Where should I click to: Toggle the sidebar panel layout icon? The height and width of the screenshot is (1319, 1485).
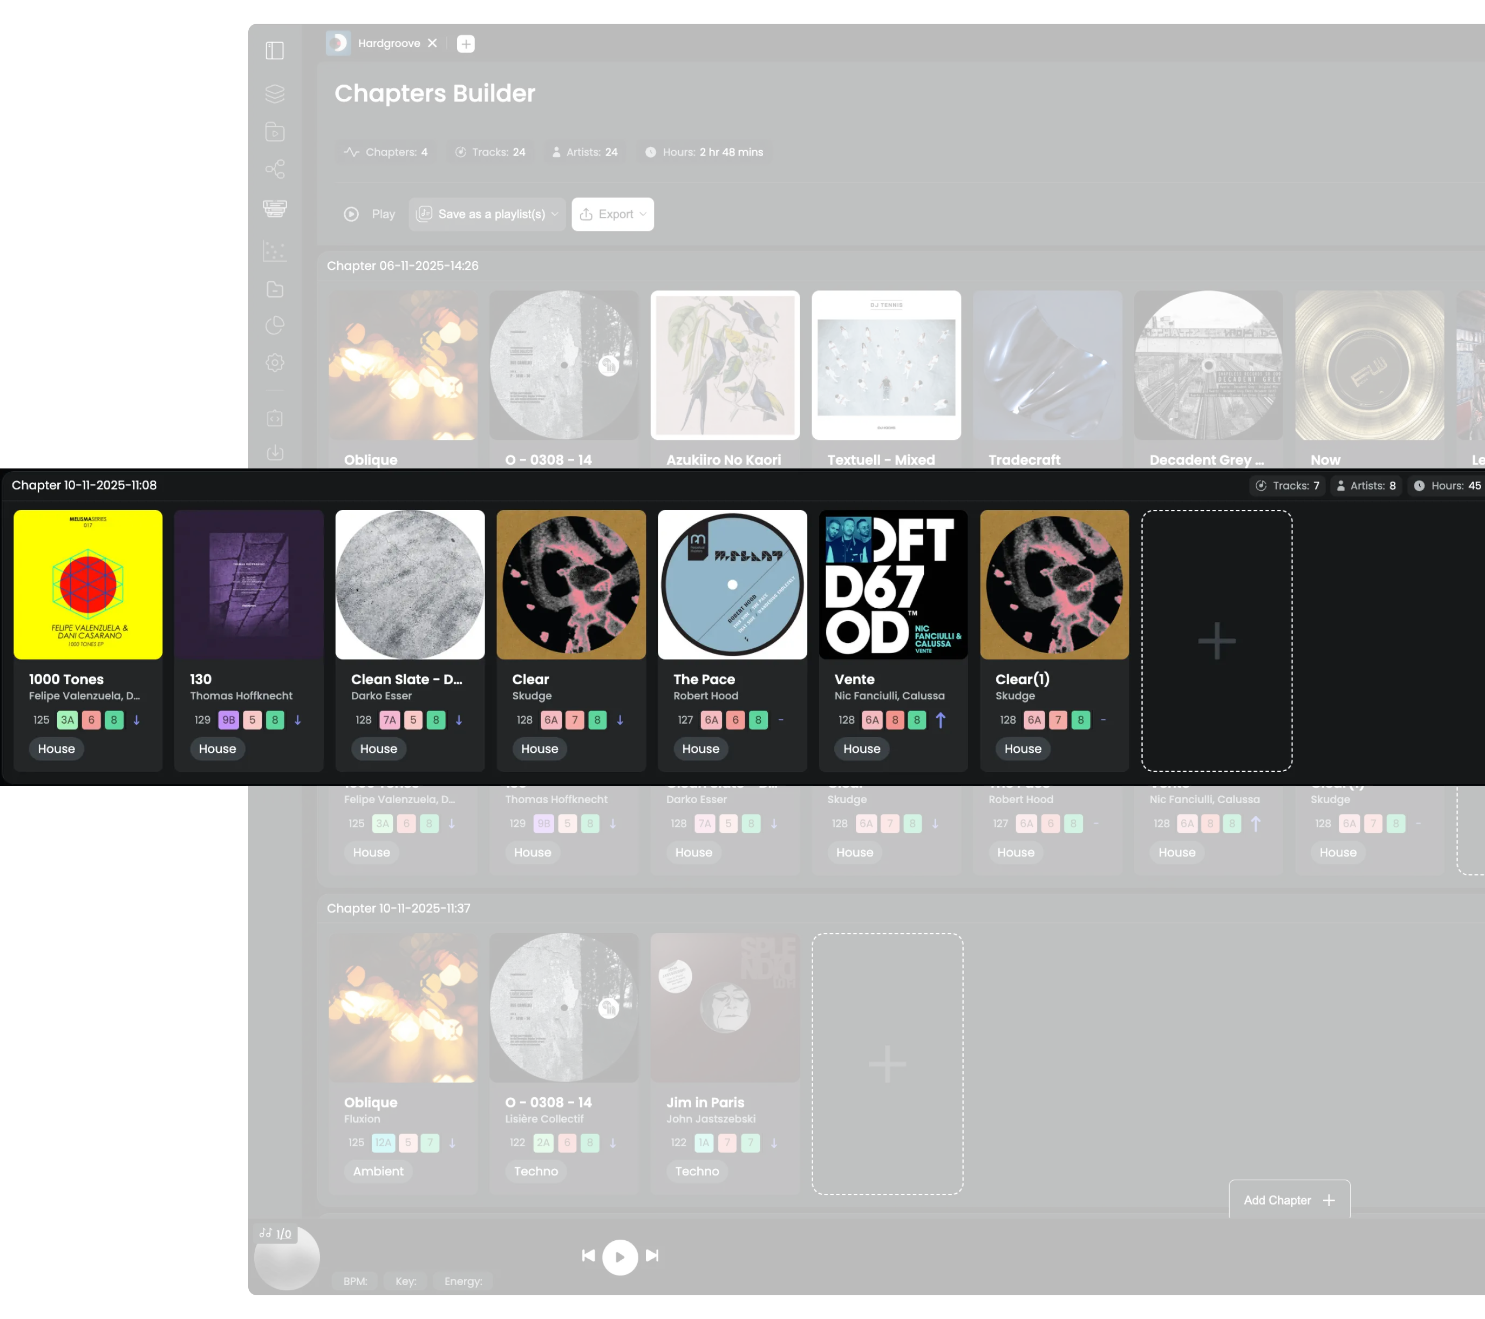click(275, 50)
